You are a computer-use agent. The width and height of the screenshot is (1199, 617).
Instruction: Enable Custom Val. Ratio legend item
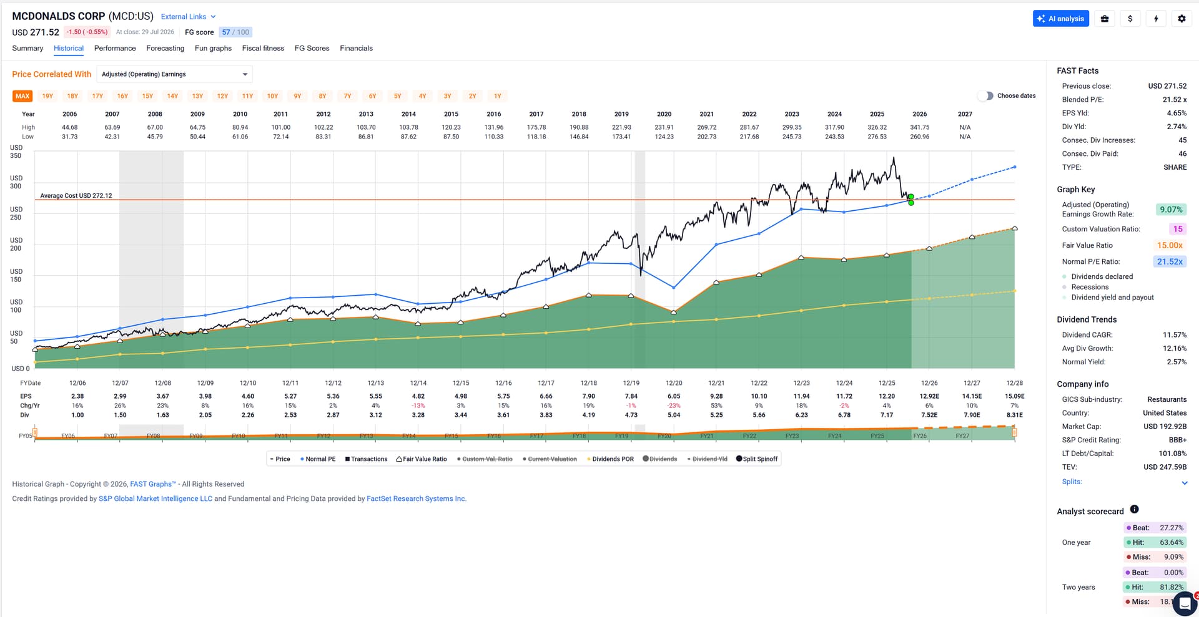pos(485,459)
